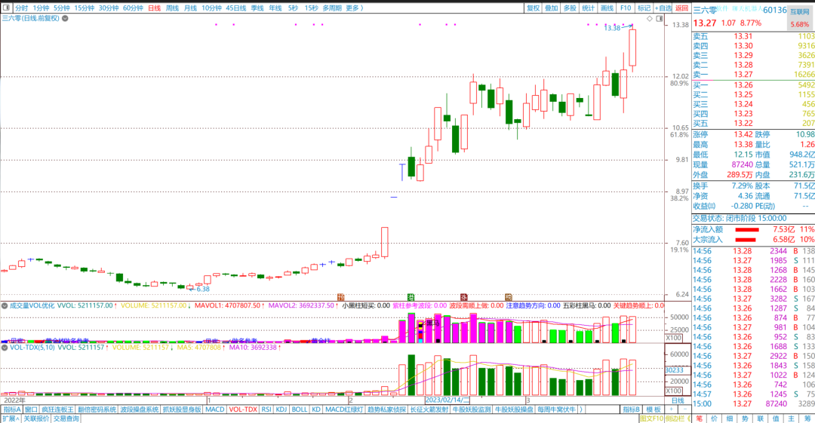Image resolution: width=815 pixels, height=423 pixels.
Task: Select the 笔 tick tab
Action: pos(699,418)
